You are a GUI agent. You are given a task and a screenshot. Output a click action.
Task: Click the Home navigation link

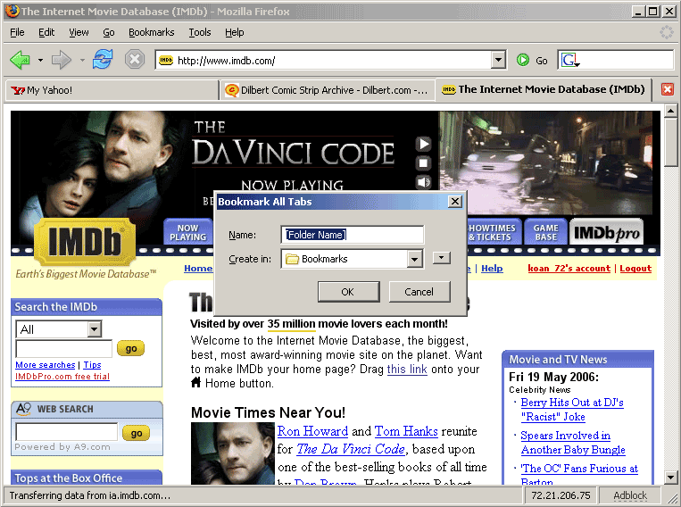(x=198, y=268)
